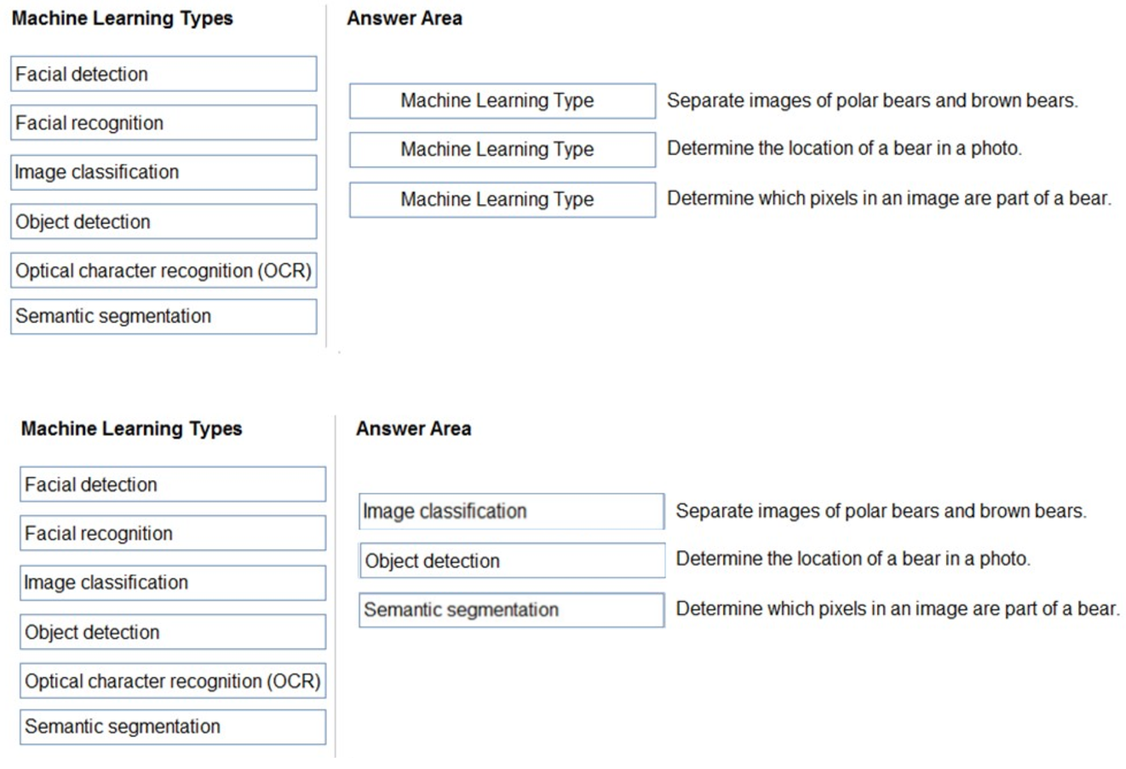Click the lower Machine Learning Types heading
The width and height of the screenshot is (1126, 769).
[x=132, y=428]
